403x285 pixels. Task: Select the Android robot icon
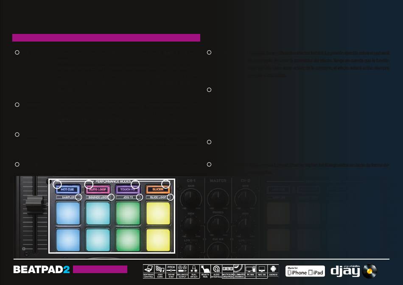273,271
